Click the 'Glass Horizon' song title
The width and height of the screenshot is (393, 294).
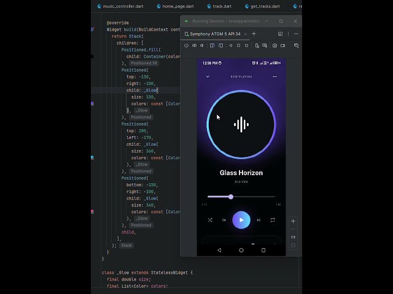[x=241, y=173]
